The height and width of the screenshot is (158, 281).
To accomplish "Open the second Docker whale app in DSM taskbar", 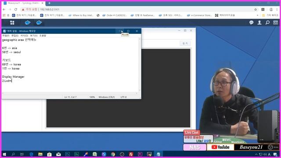I will (x=39, y=22).
